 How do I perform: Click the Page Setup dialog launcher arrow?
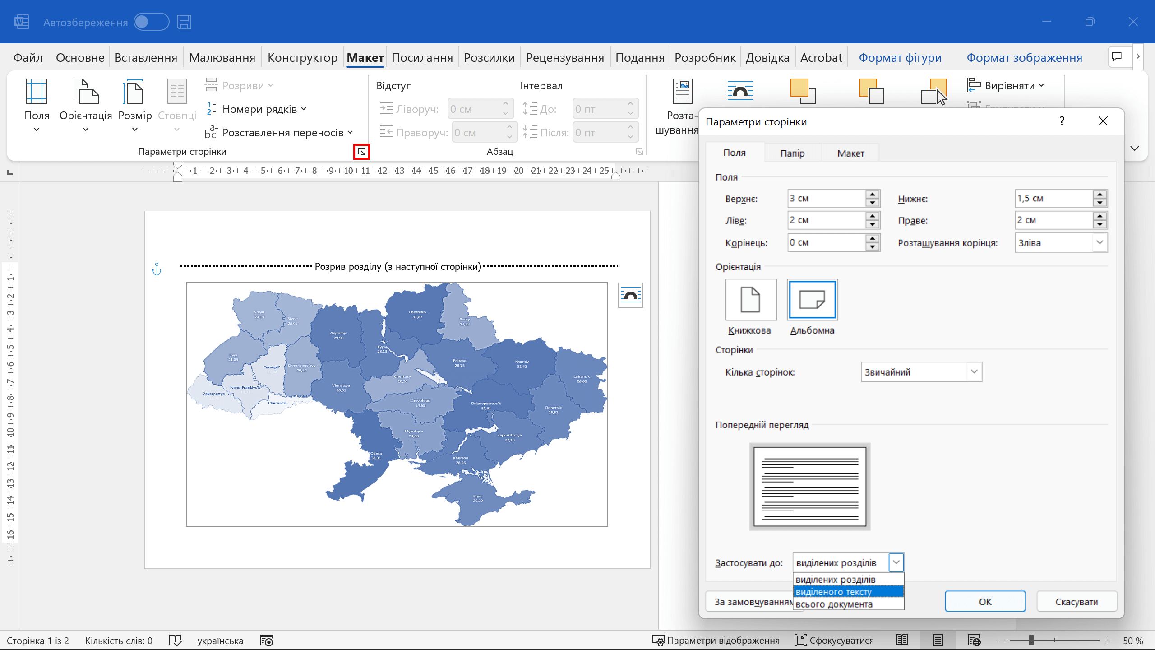click(361, 152)
